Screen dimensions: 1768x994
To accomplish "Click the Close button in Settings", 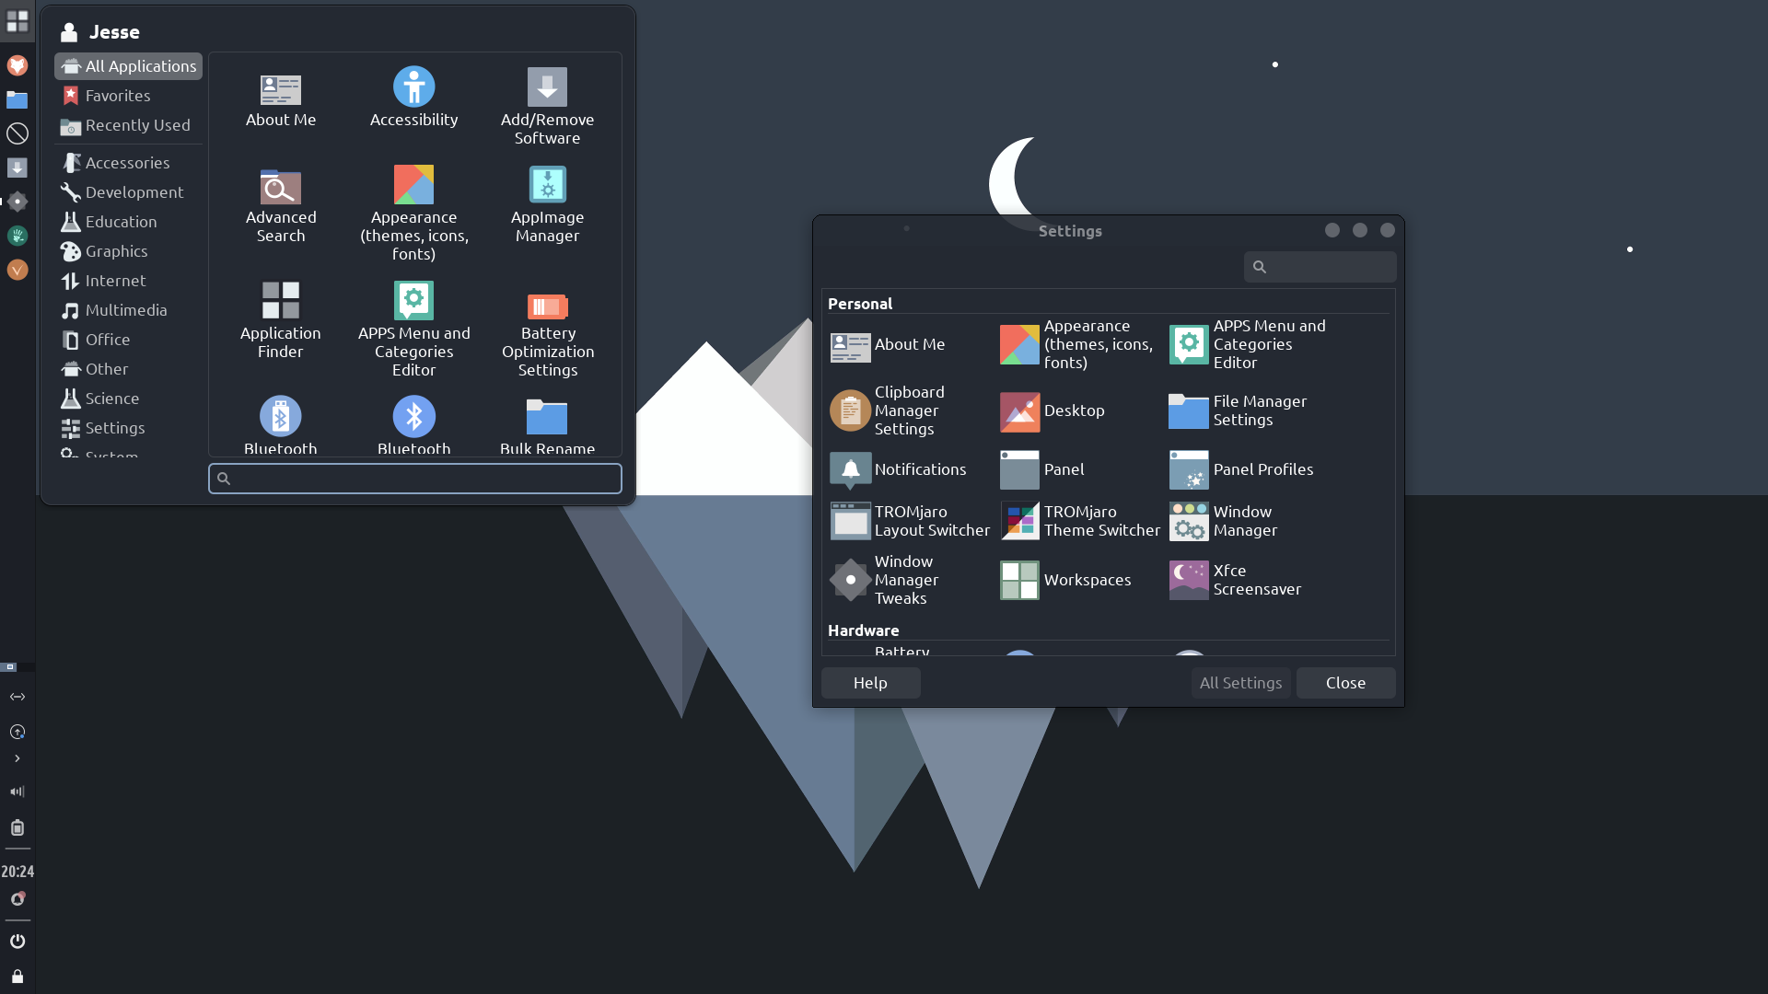I will pyautogui.click(x=1345, y=683).
